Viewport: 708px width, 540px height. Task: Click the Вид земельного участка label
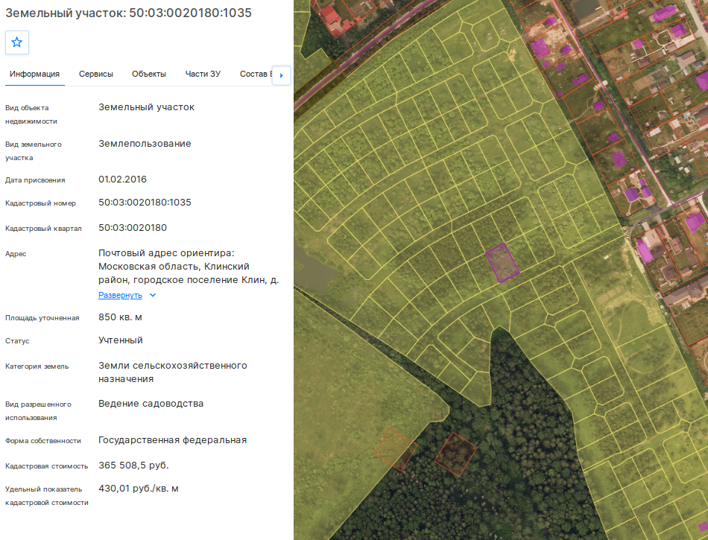pyautogui.click(x=34, y=151)
